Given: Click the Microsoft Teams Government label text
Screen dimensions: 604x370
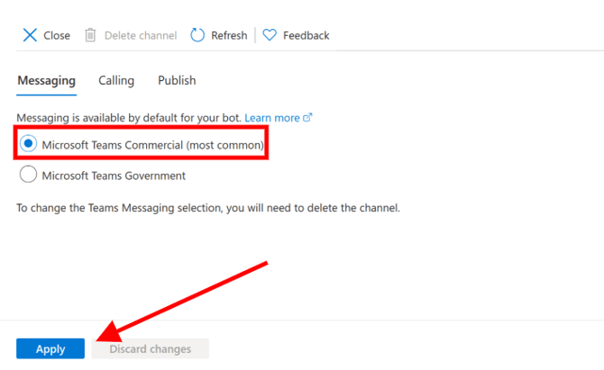Looking at the screenshot, I should point(114,176).
